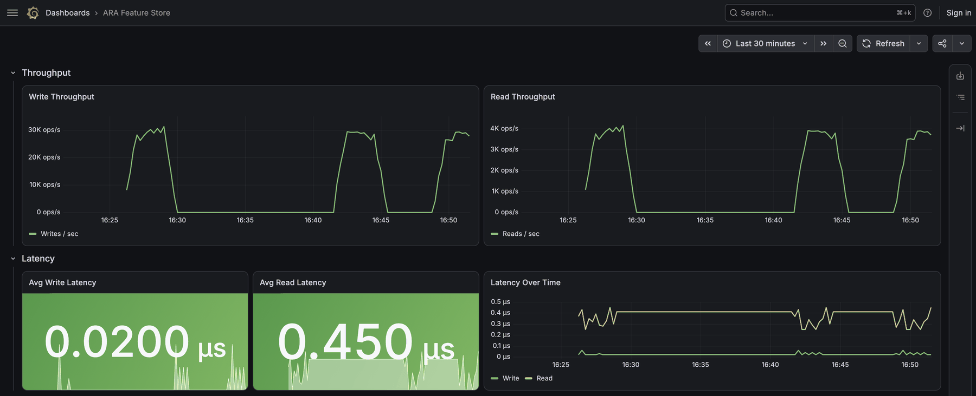The image size is (976, 396).
Task: Click the export download icon in right sidebar
Action: click(x=960, y=76)
